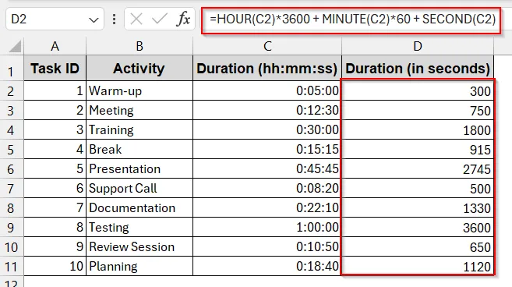This screenshot has width=512, height=287.
Task: Select row 7 header
Action: tap(11, 188)
